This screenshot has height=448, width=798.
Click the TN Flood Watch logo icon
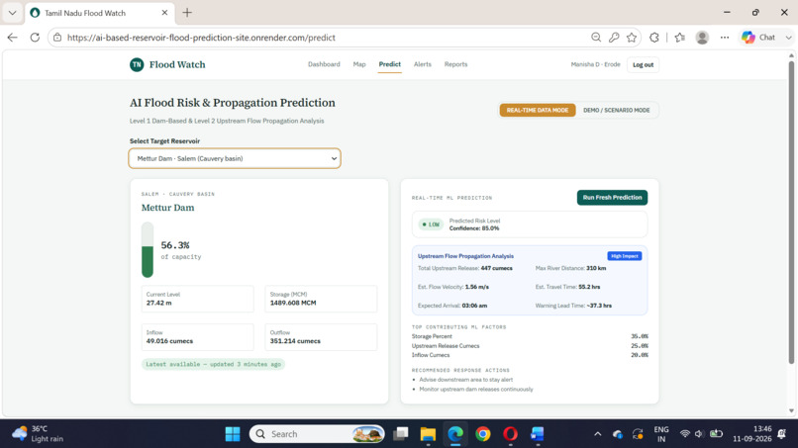click(x=137, y=64)
